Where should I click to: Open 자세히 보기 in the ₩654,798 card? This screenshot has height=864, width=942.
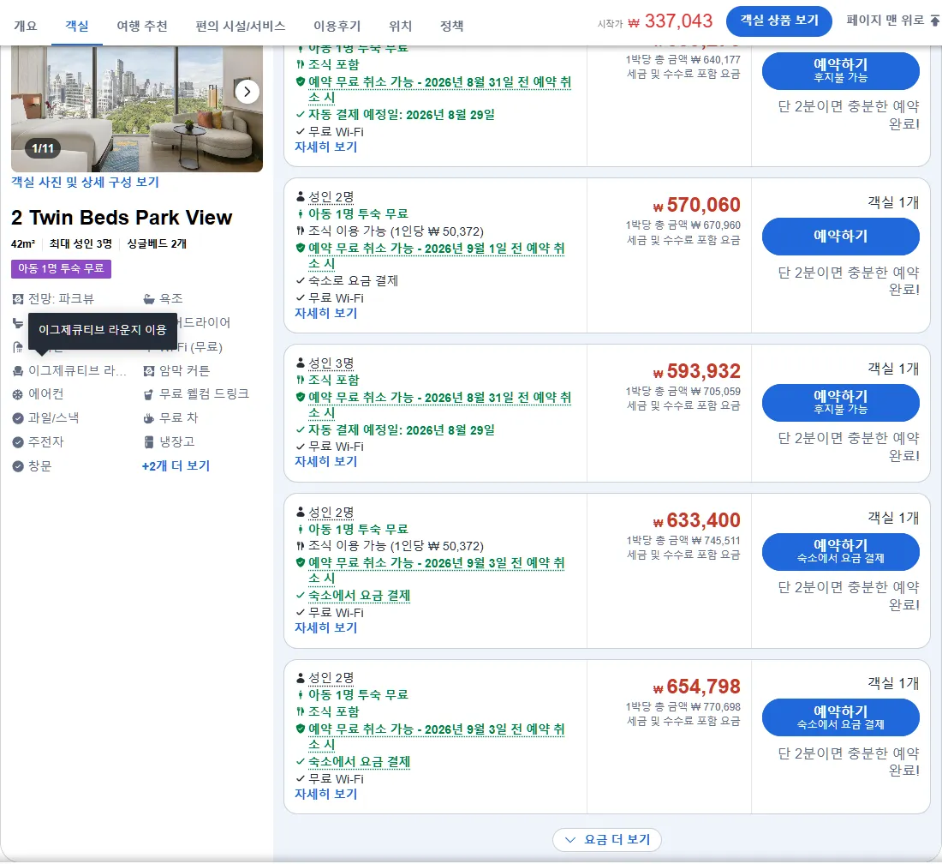tap(325, 795)
